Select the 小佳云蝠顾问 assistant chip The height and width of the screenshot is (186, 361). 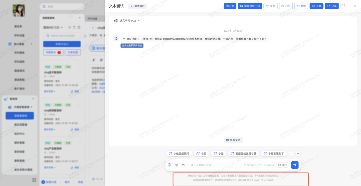pyautogui.click(x=179, y=154)
